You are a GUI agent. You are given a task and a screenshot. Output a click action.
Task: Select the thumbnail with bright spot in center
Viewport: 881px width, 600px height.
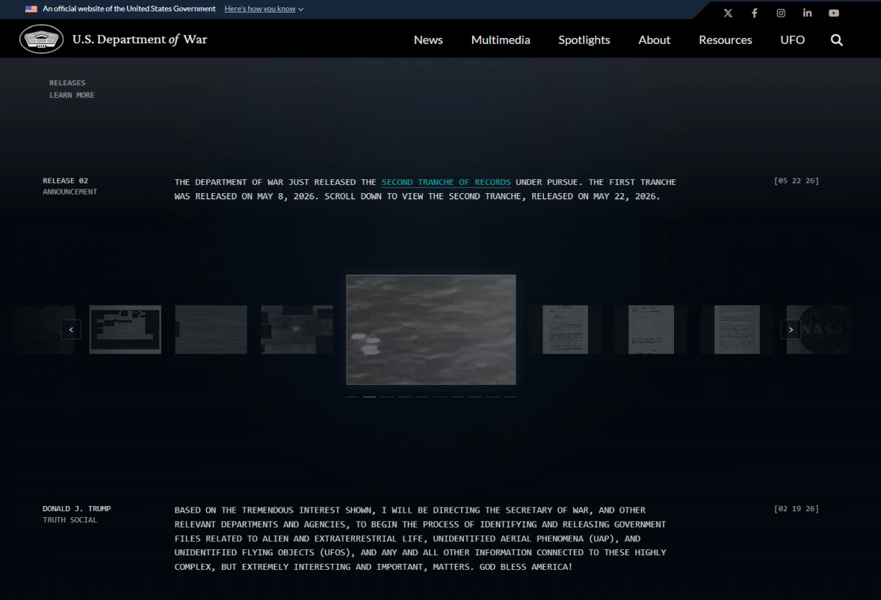click(297, 329)
